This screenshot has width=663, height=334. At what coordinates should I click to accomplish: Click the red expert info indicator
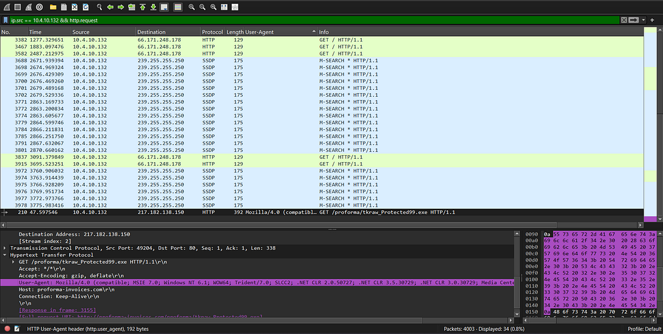point(7,329)
